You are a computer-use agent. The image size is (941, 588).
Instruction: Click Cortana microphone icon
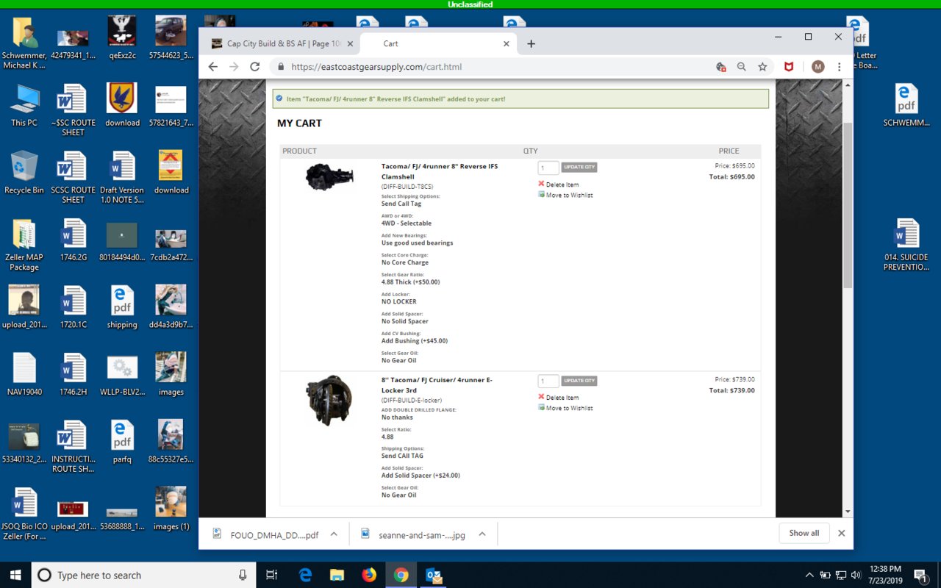click(243, 575)
